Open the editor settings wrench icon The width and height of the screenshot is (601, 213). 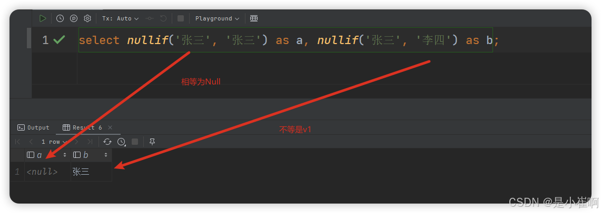pyautogui.click(x=87, y=18)
